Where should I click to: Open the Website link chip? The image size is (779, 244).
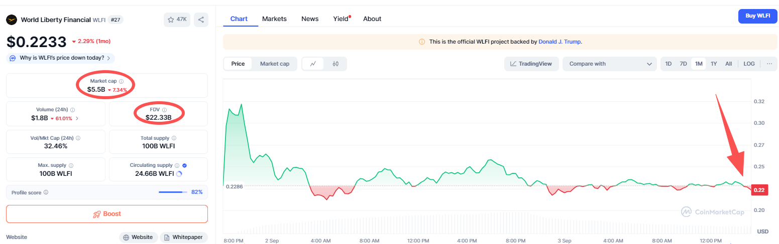138,237
